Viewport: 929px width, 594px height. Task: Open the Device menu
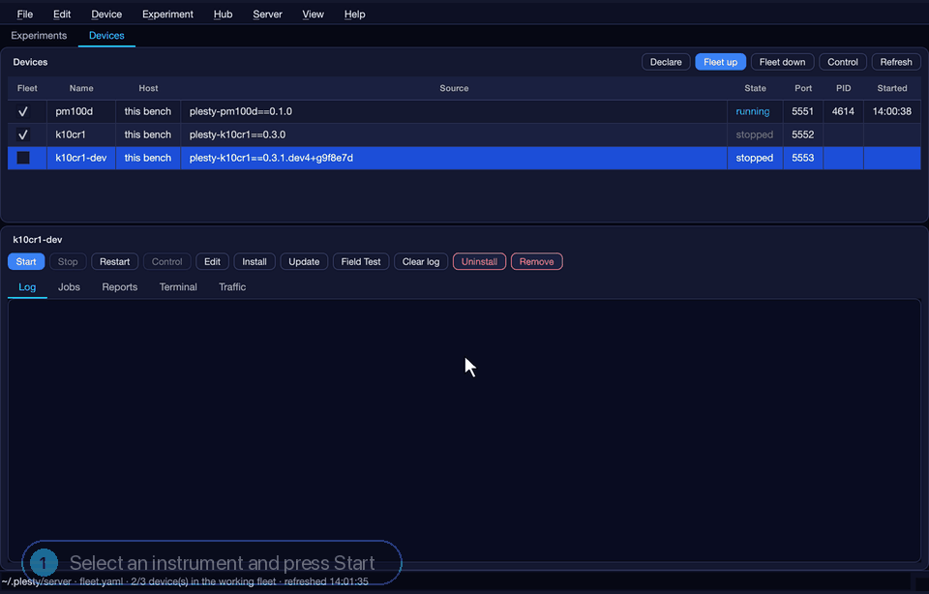coord(106,15)
